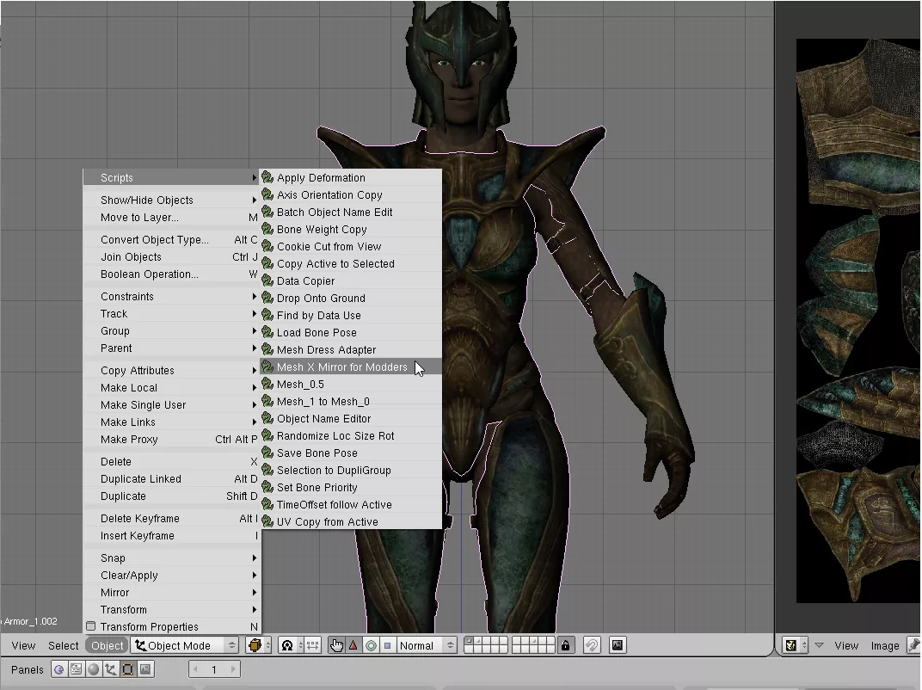Open the Object panels axis button
This screenshot has height=690, width=922.
click(x=111, y=669)
